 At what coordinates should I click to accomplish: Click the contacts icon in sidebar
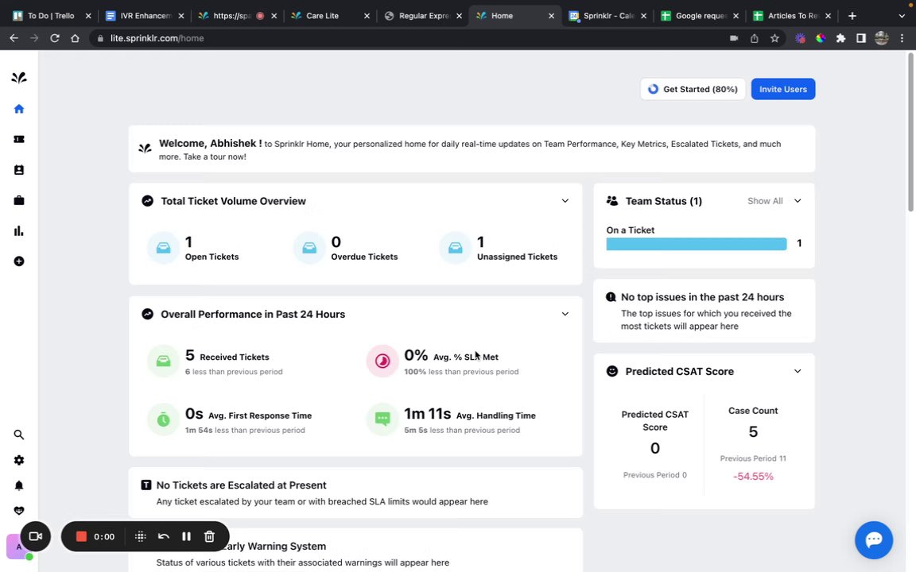coord(19,170)
